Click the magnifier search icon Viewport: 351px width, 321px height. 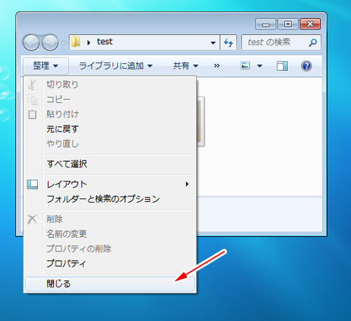pyautogui.click(x=312, y=42)
